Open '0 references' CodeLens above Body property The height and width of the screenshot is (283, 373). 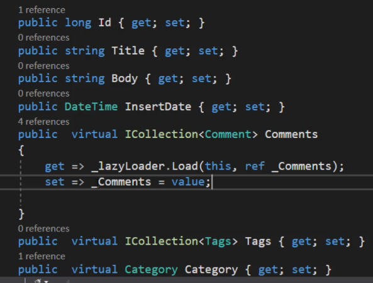coord(44,66)
